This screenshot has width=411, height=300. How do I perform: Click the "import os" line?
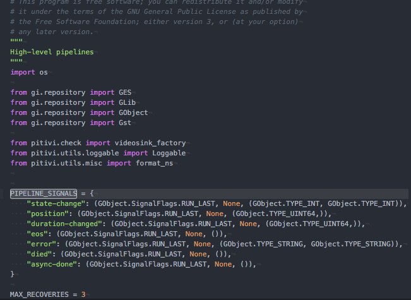[x=29, y=73]
